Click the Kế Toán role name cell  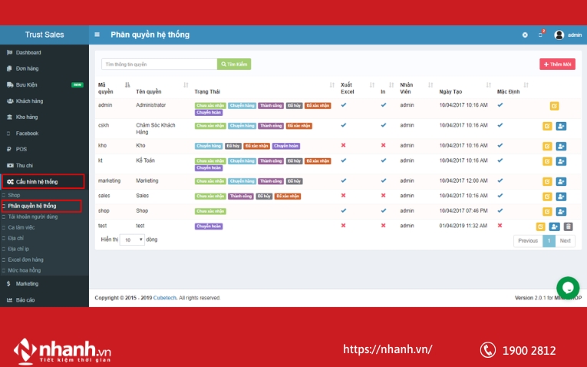[x=145, y=160]
